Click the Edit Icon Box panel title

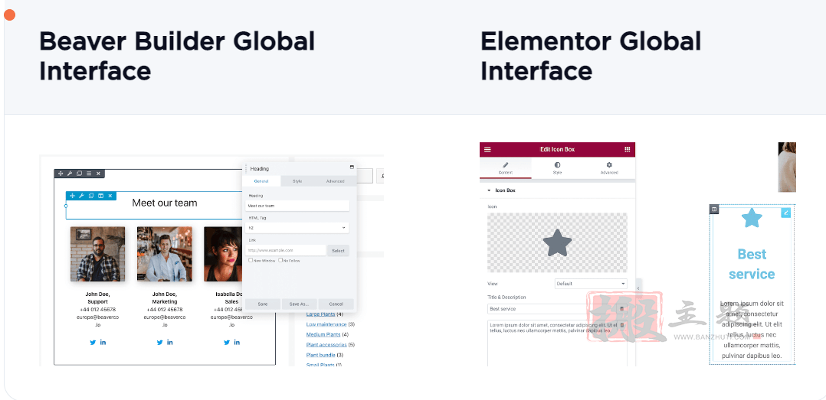coord(557,149)
